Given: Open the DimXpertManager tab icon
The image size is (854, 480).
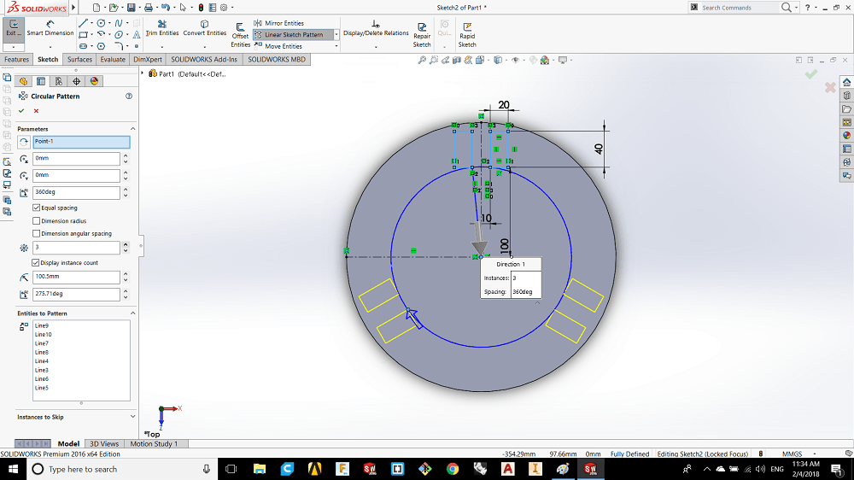Looking at the screenshot, I should [x=76, y=81].
